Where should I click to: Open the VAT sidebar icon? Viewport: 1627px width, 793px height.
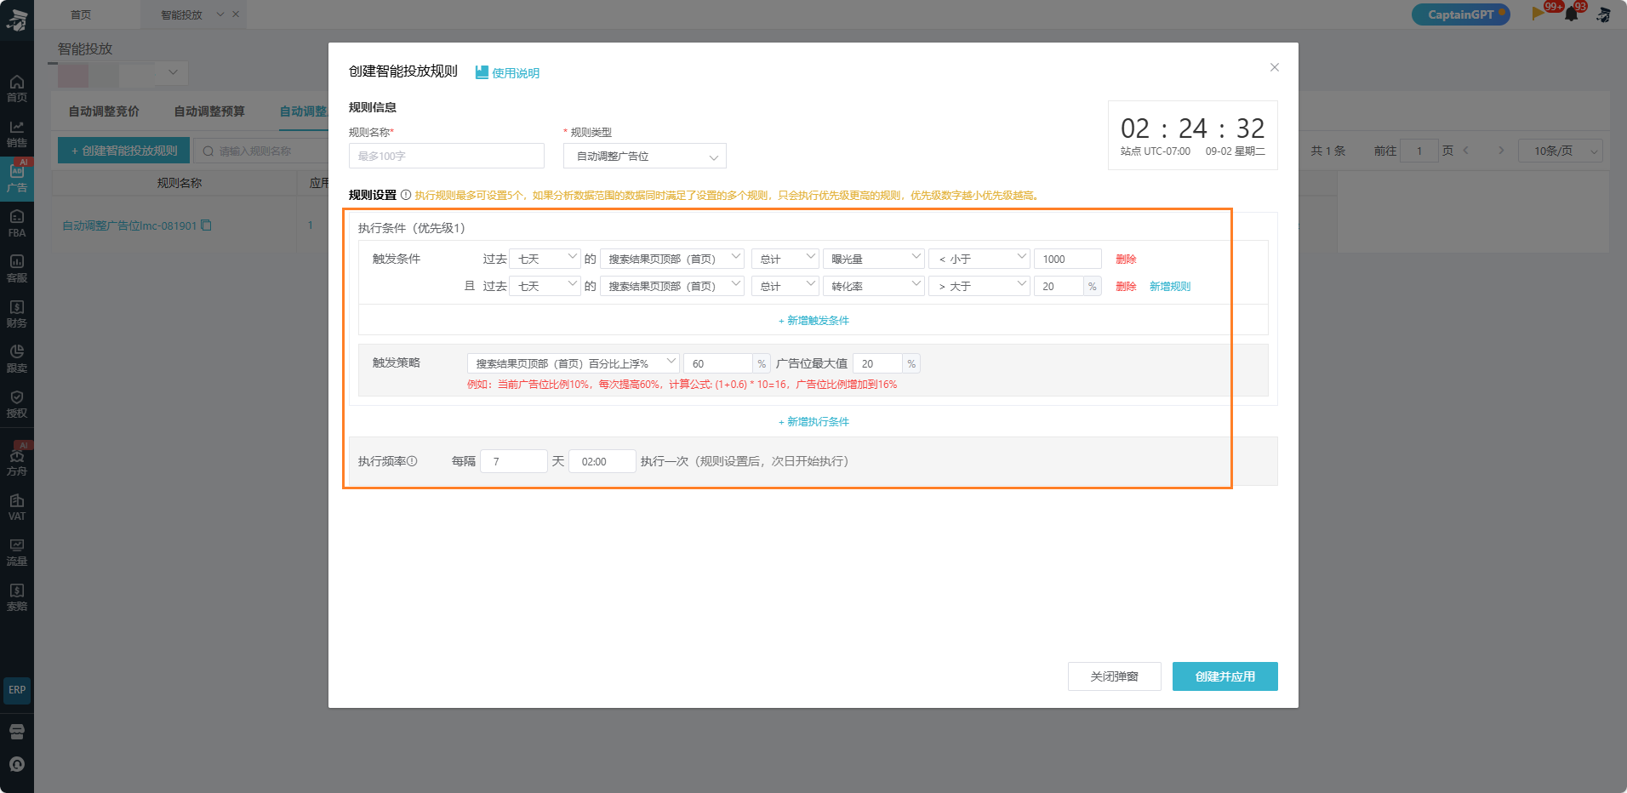[17, 507]
